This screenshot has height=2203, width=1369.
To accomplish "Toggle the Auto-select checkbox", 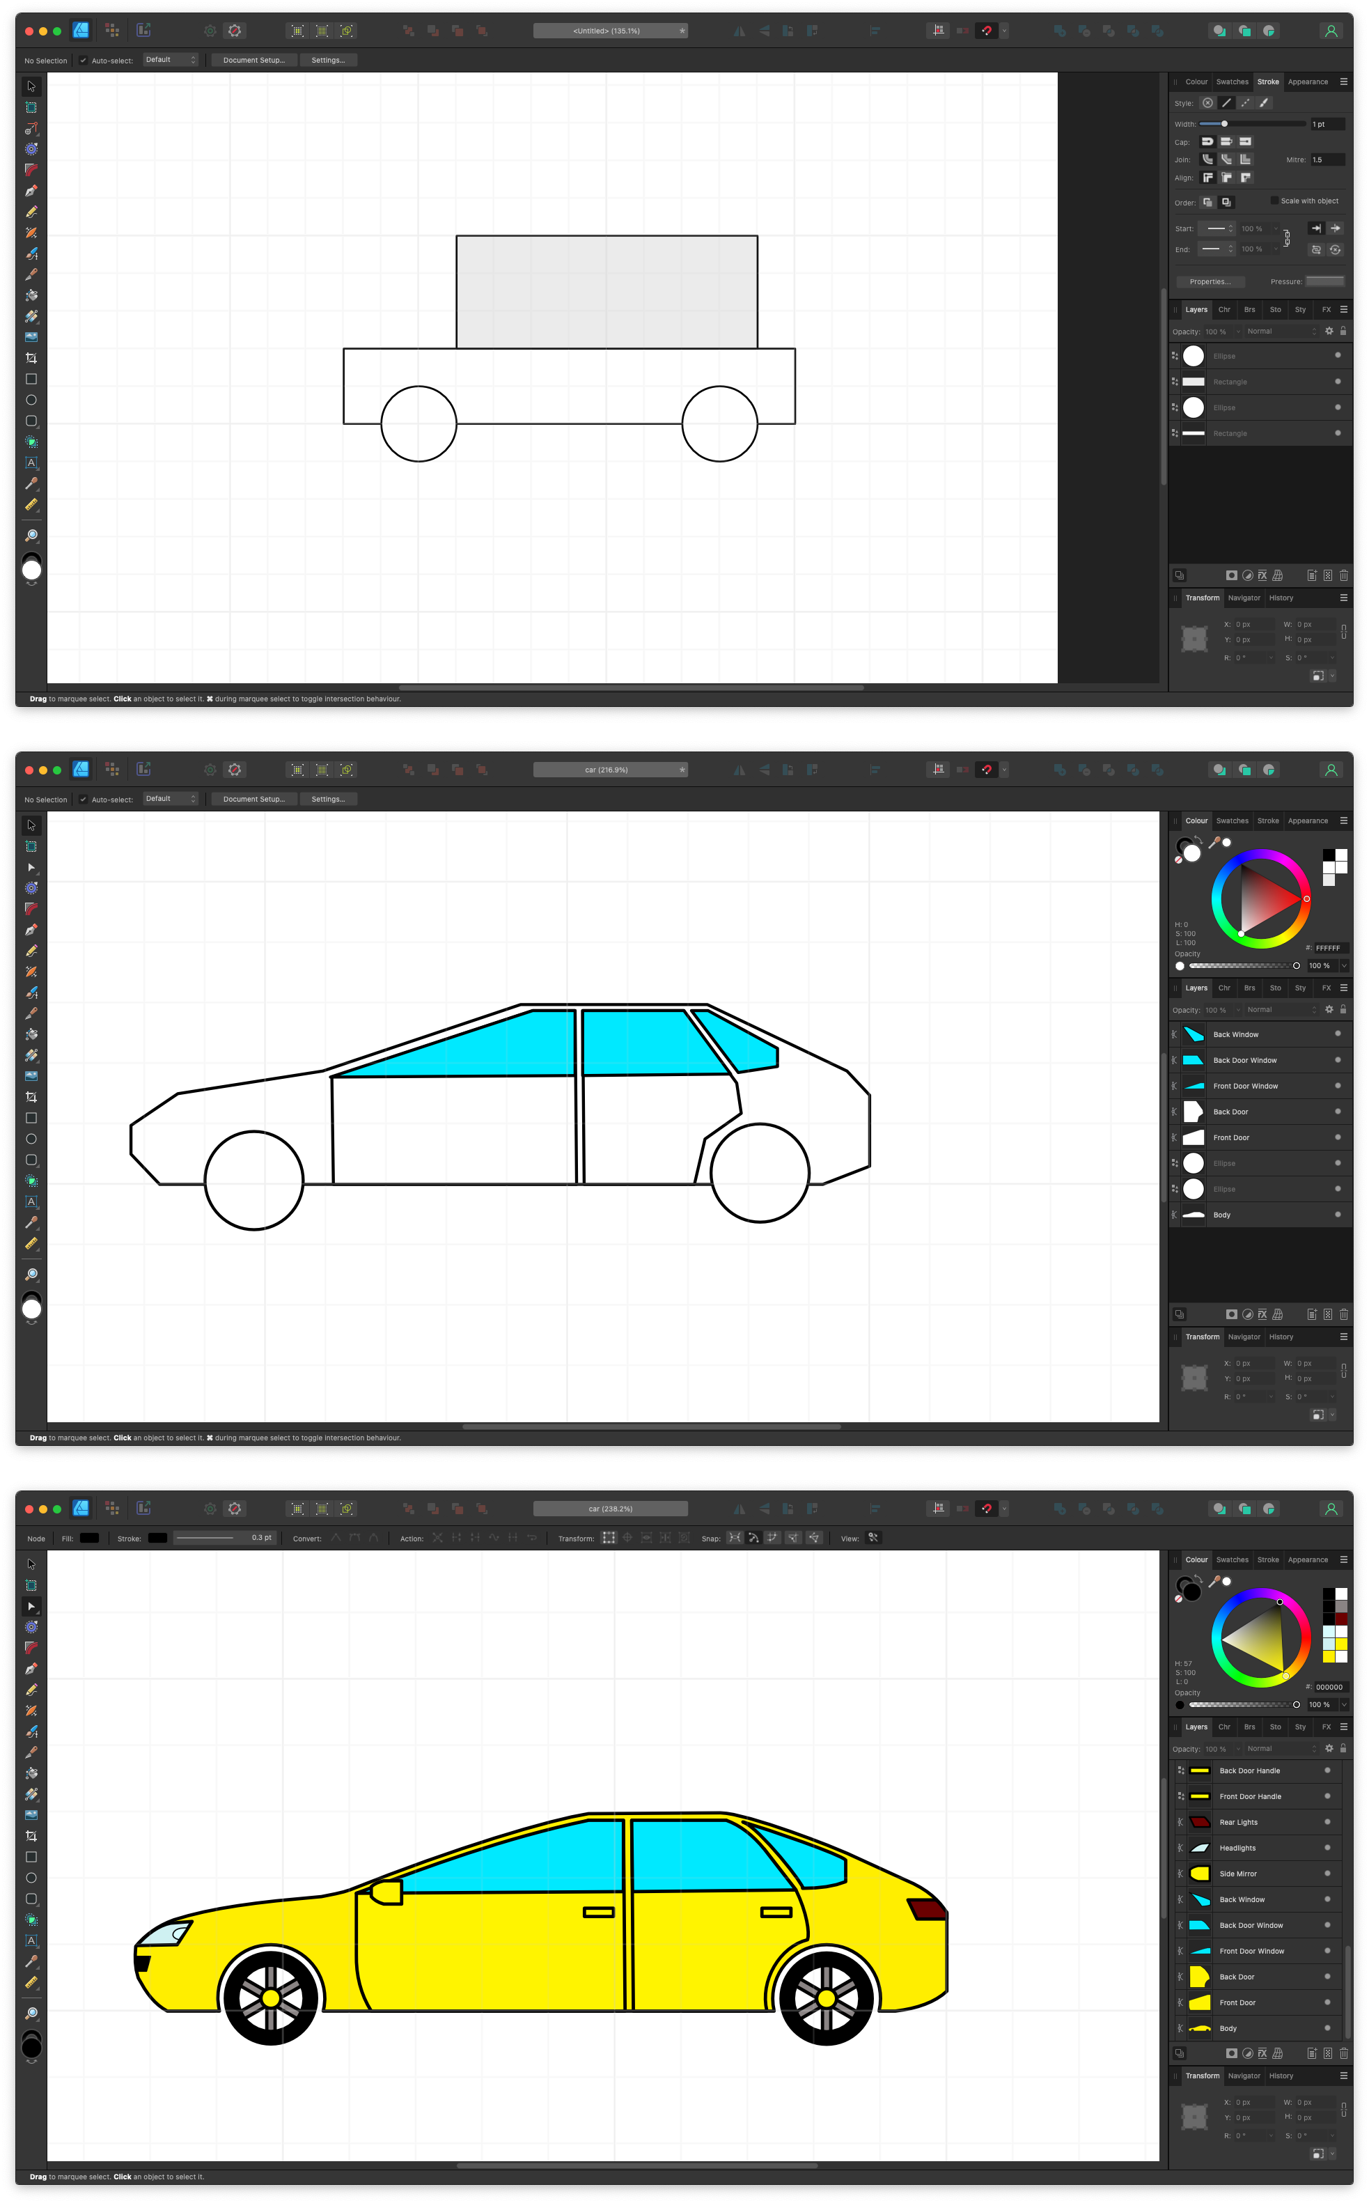I will pos(82,60).
